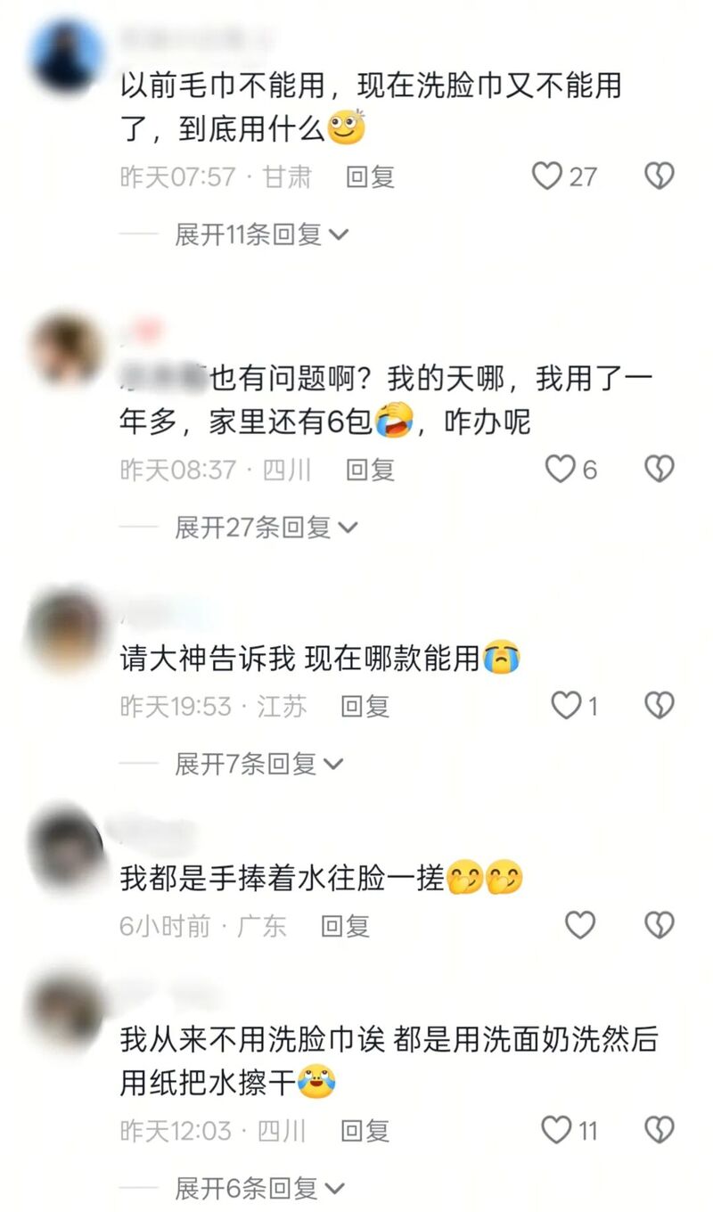
Task: Dislike the 广东 comment via broken heart
Action: (x=660, y=926)
